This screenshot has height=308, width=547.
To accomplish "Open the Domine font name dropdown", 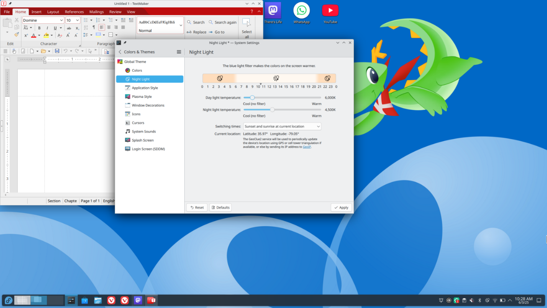I will 61,20.
